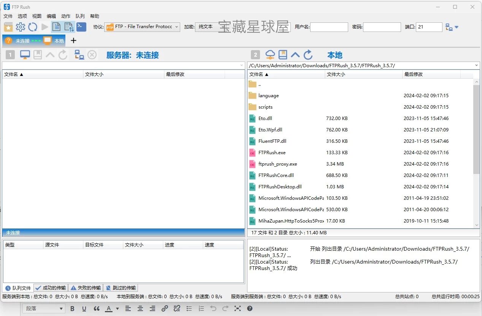Click insert link icon in background editor
This screenshot has height=316, width=482.
(165, 308)
